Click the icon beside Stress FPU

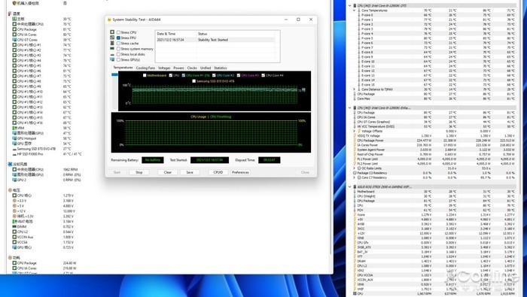point(112,38)
